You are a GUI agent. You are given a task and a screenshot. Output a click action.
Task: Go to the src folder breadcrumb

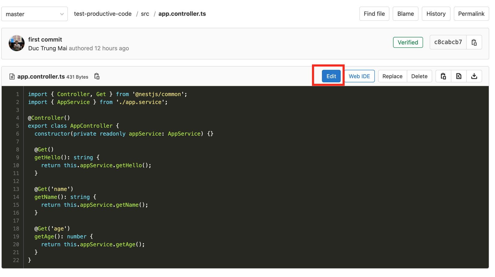point(145,14)
